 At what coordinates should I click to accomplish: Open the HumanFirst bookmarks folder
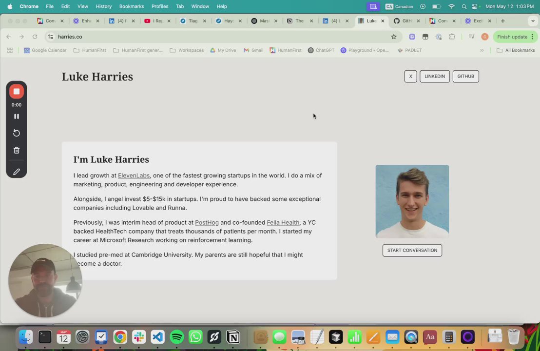90,50
